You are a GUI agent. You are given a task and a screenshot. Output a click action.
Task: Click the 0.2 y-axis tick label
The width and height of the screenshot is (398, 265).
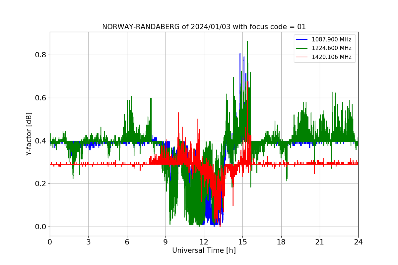point(40,184)
